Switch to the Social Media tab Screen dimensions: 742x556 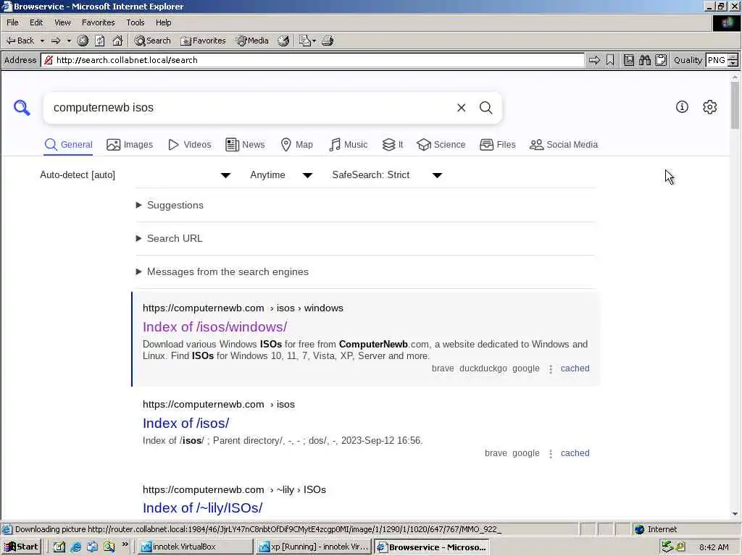point(564,145)
